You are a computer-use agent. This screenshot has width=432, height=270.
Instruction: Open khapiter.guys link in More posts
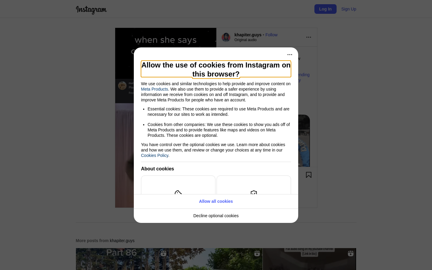point(122,241)
